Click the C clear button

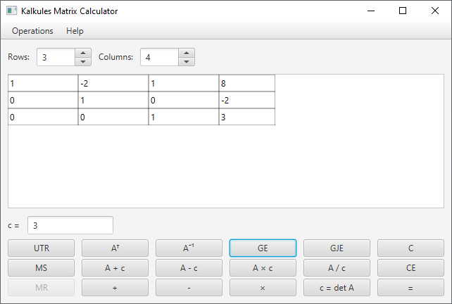(410, 248)
